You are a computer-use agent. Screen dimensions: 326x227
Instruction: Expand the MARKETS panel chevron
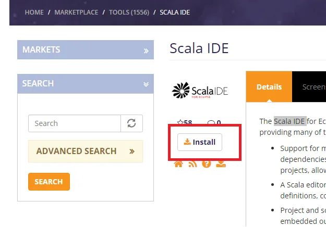click(x=146, y=51)
